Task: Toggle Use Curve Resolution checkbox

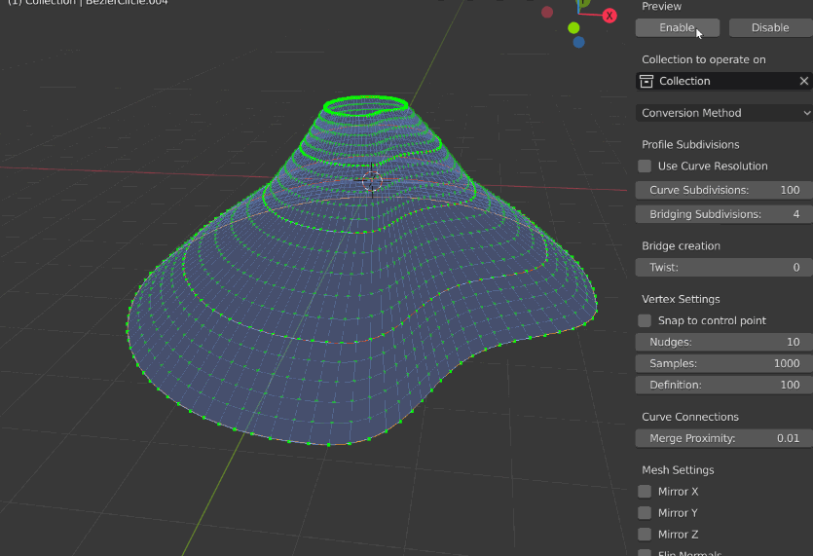Action: (x=645, y=166)
